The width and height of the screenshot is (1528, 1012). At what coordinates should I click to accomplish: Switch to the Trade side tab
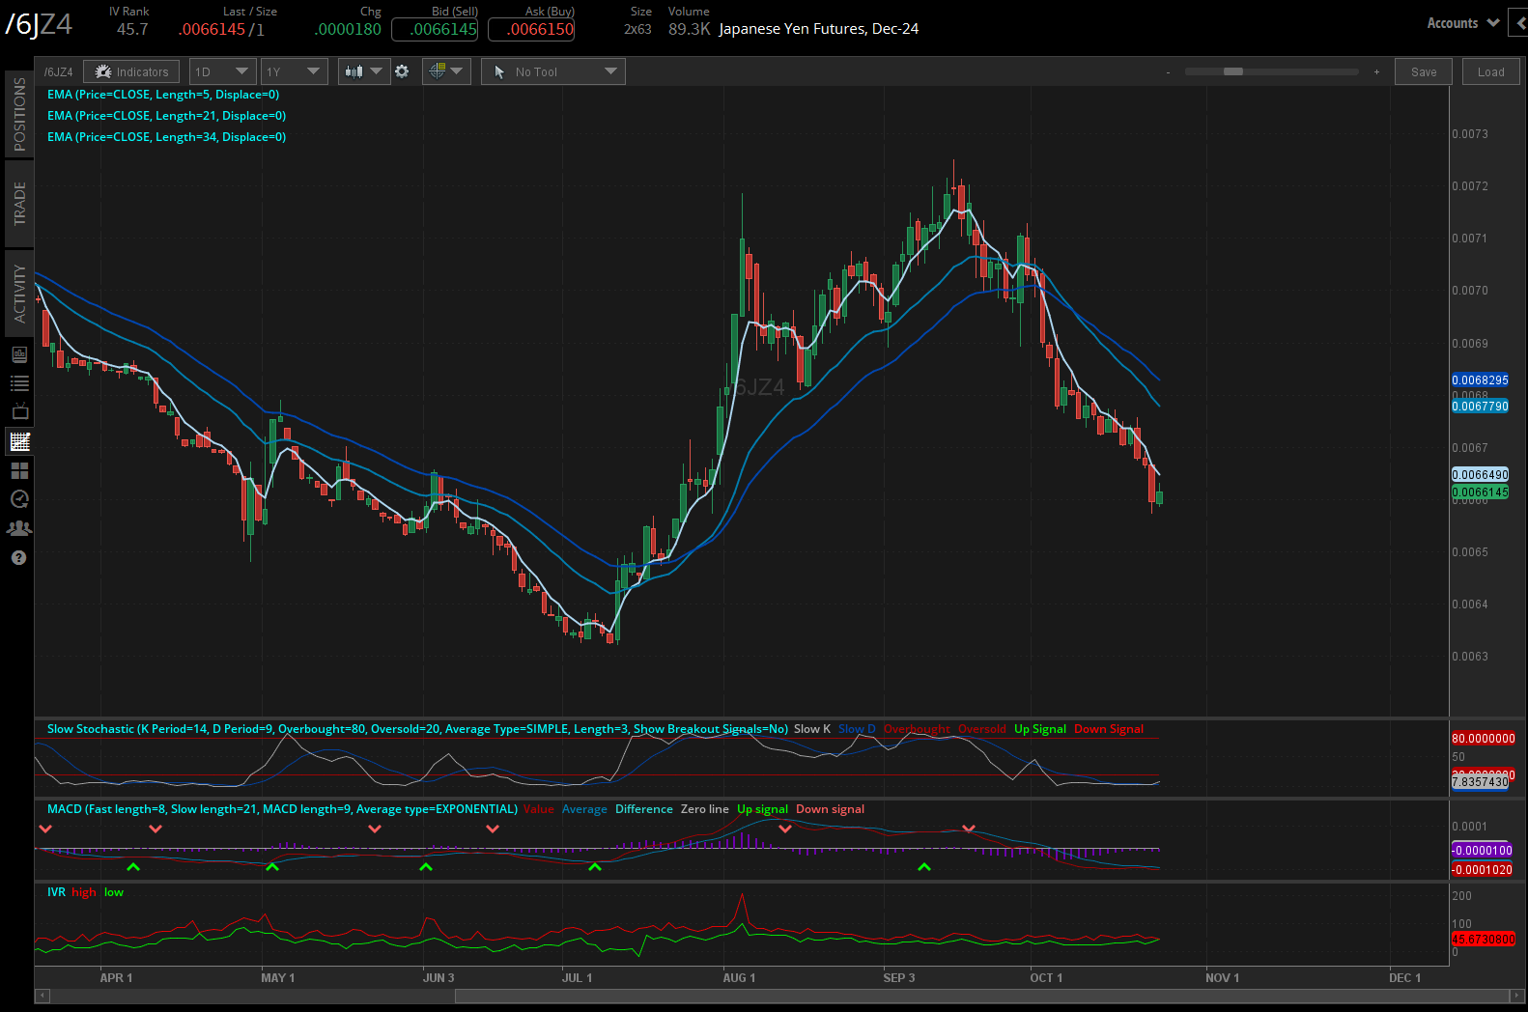(19, 204)
